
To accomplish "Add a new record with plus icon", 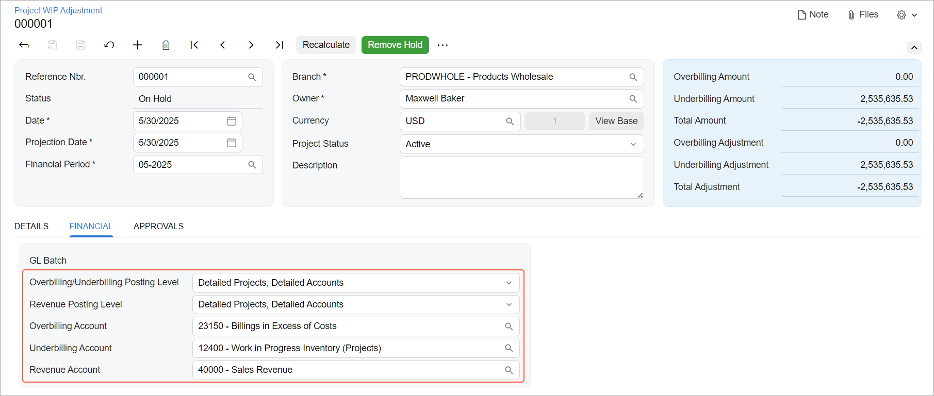I will [137, 45].
